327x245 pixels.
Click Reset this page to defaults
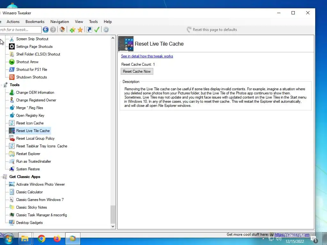(x=212, y=30)
